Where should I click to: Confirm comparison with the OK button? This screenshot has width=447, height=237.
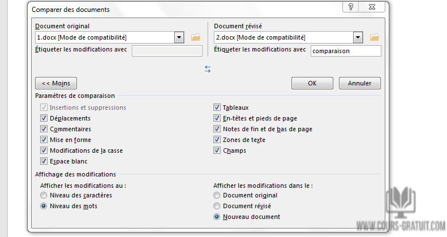click(x=312, y=83)
